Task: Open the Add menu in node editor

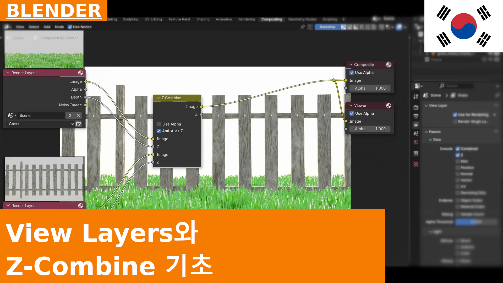Action: pyautogui.click(x=47, y=27)
